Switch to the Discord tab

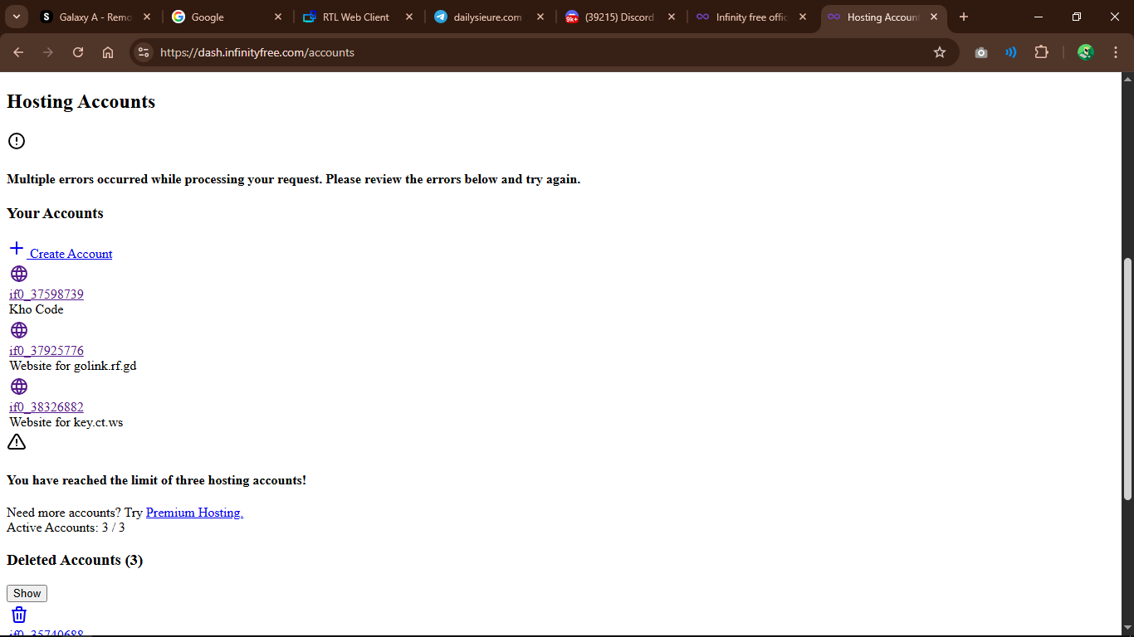pos(618,17)
